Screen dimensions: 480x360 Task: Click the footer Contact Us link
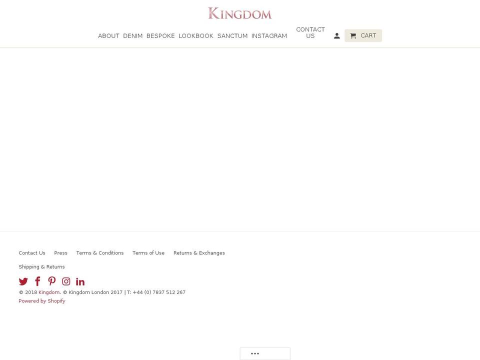pyautogui.click(x=32, y=253)
